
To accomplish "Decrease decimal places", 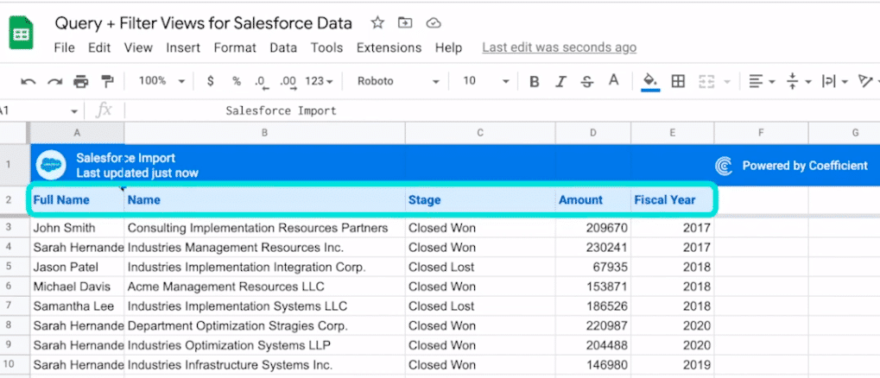I will click(261, 82).
